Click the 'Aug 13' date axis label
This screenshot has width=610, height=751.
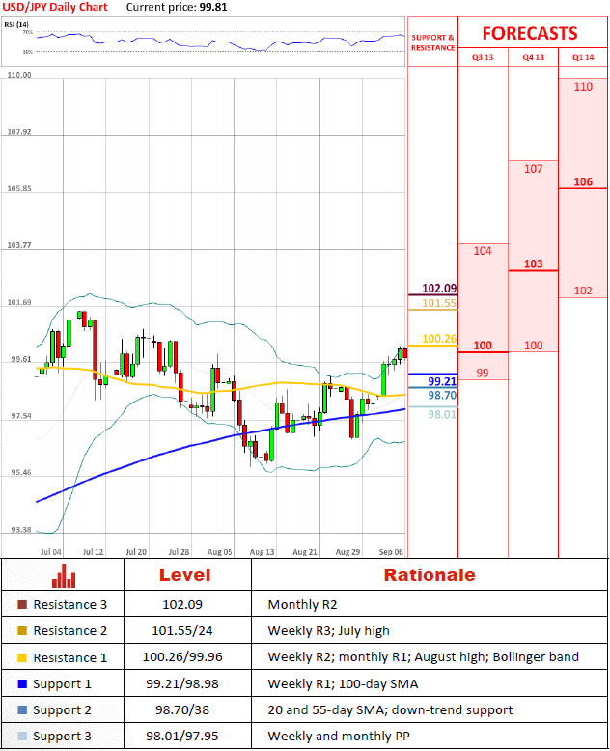coord(262,552)
